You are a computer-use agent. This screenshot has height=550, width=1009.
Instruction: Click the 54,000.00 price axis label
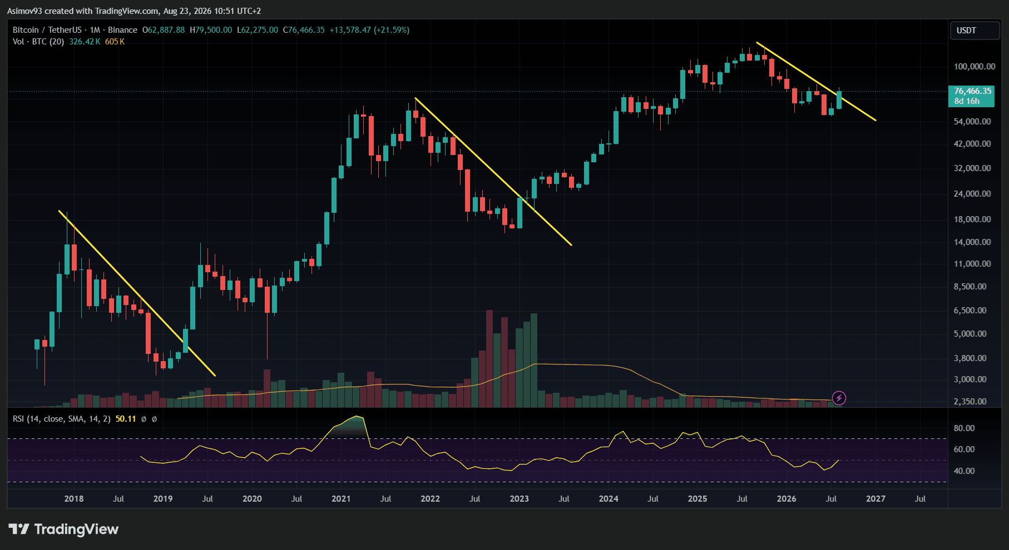[972, 122]
